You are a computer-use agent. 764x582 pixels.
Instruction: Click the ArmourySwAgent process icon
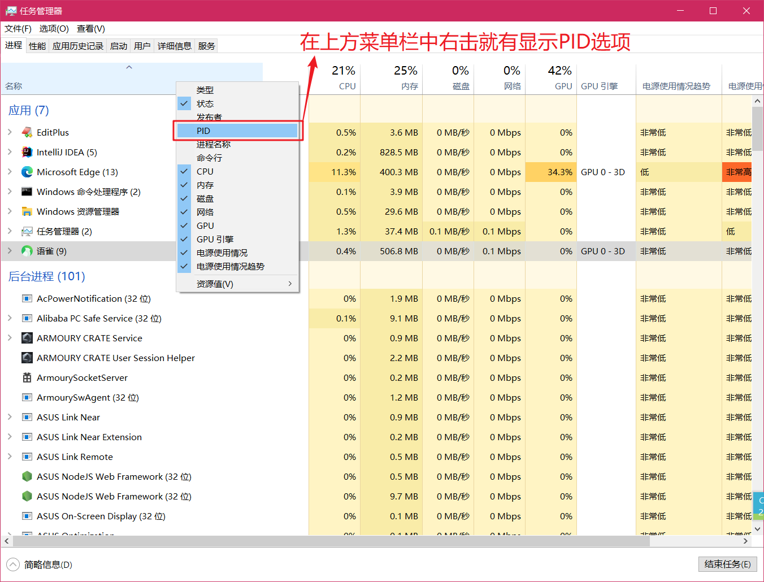(27, 397)
